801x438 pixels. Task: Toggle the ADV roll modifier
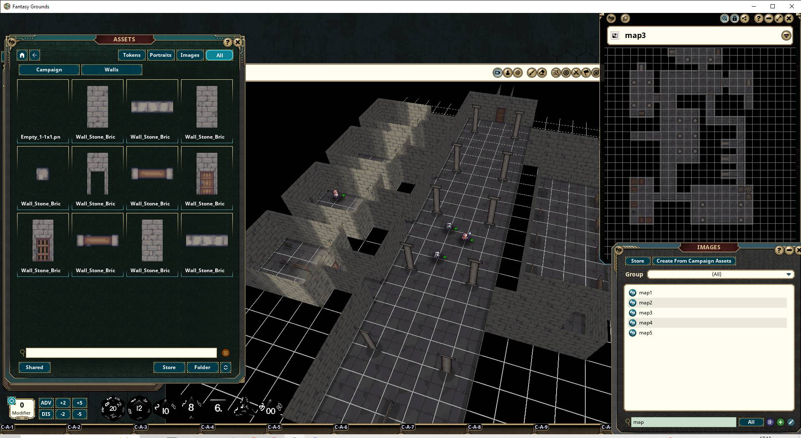pos(46,403)
